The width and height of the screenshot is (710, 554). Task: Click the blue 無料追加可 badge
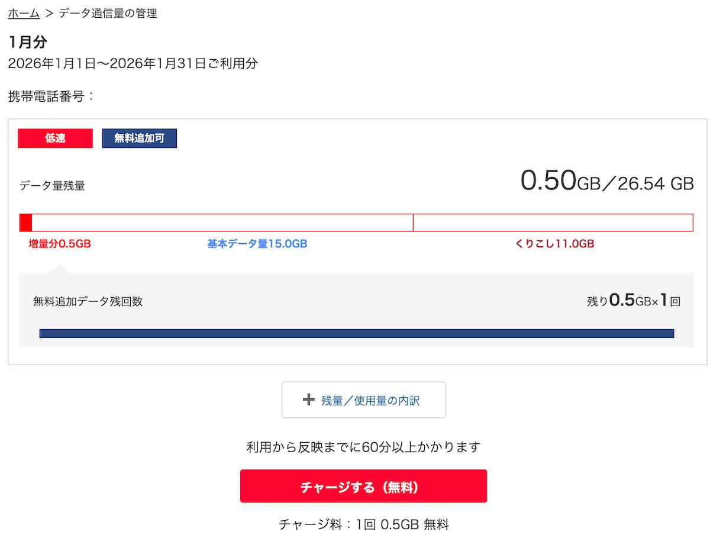pyautogui.click(x=139, y=138)
